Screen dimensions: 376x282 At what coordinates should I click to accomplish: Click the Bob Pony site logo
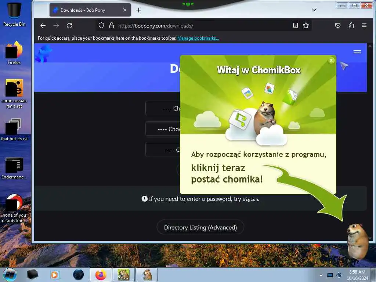coord(43,53)
